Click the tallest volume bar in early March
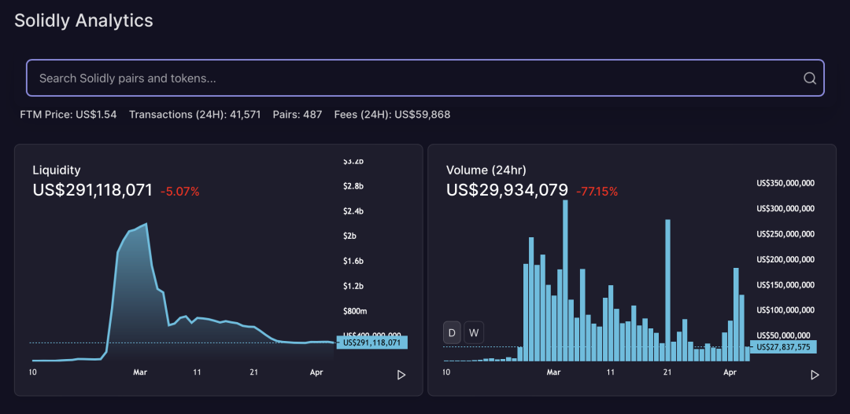The image size is (850, 414). click(565, 280)
